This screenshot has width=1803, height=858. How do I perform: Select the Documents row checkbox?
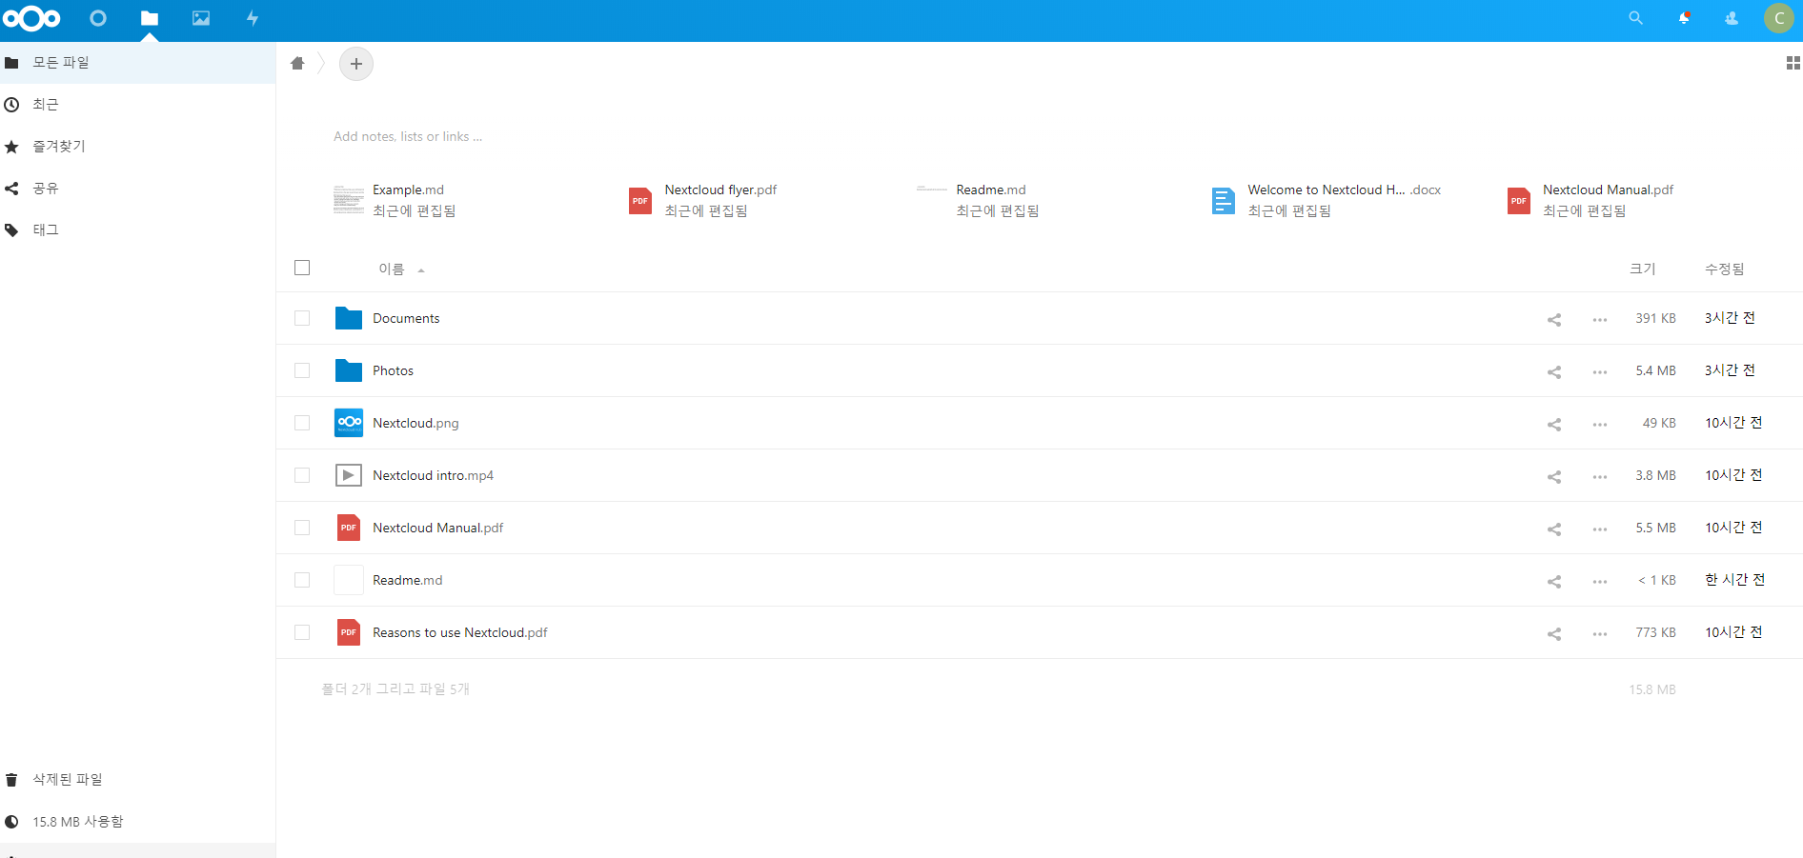point(302,318)
